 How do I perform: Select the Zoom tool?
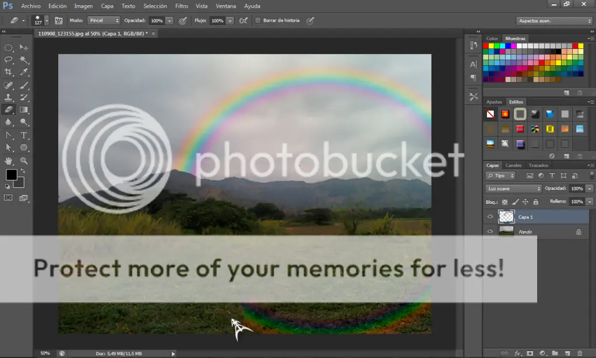click(23, 161)
